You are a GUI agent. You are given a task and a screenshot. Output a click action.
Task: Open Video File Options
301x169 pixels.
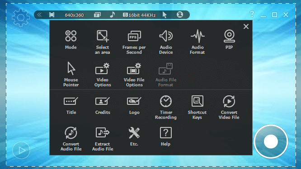tap(134, 75)
